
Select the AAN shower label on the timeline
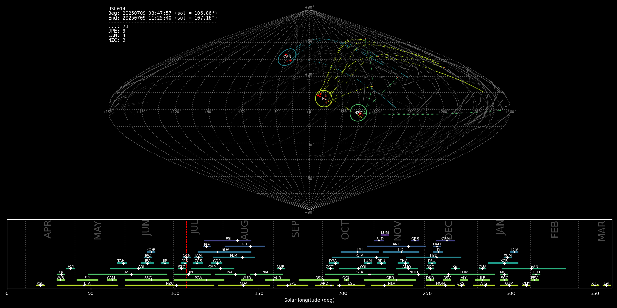(x=534, y=267)
